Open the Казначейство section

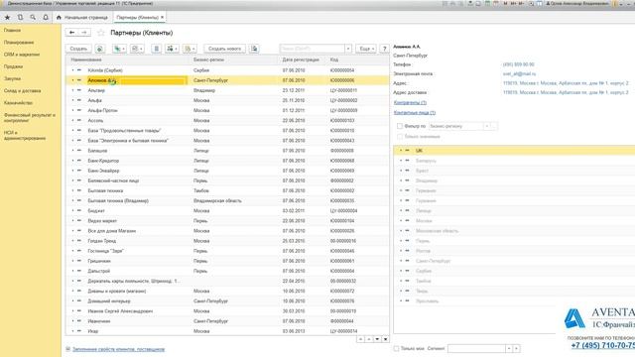[18, 103]
